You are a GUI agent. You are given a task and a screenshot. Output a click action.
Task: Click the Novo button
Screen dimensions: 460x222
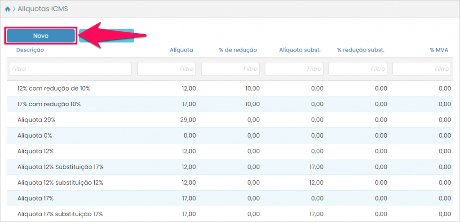pyautogui.click(x=40, y=36)
